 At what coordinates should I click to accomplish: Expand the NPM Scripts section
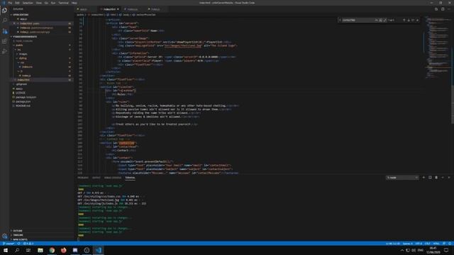pos(20,239)
